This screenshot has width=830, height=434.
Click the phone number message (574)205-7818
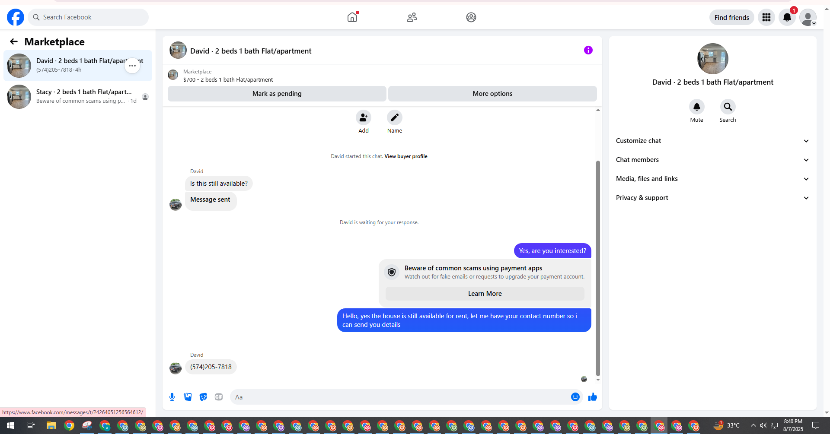pos(211,367)
